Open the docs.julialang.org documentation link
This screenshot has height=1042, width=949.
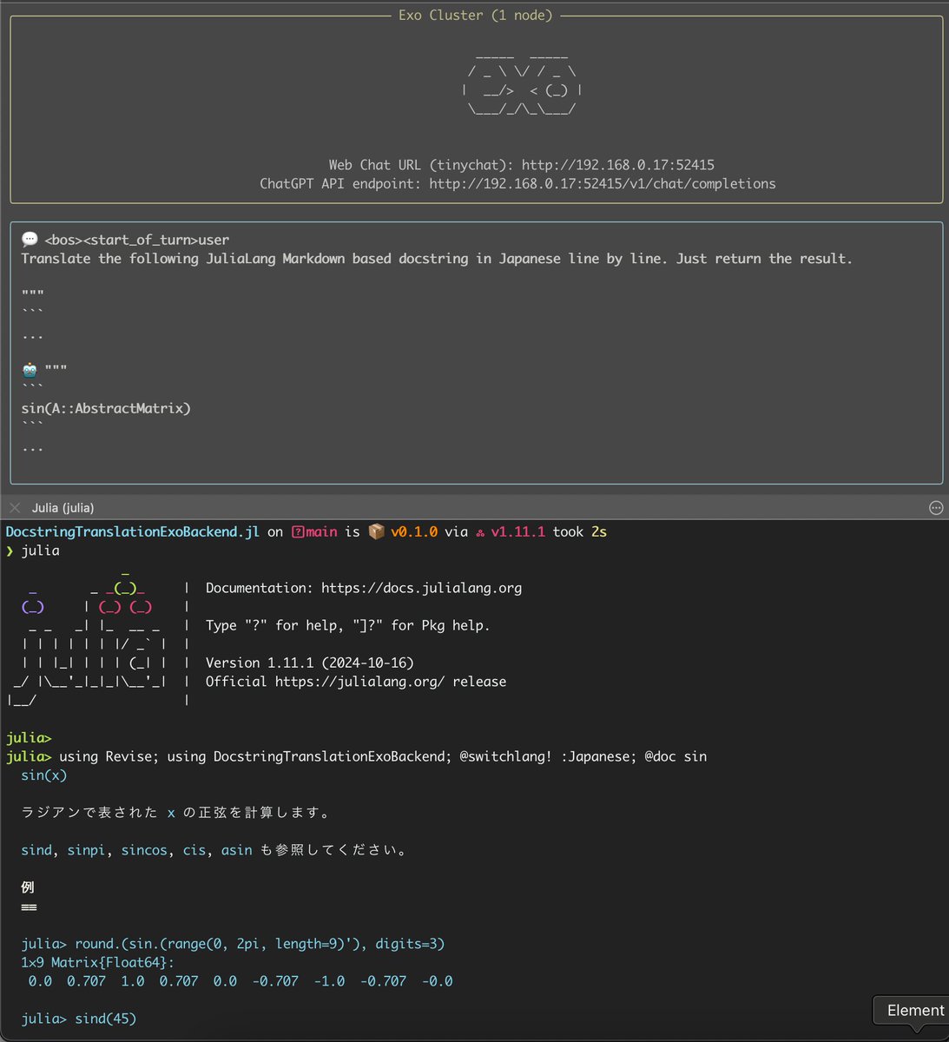pos(421,588)
